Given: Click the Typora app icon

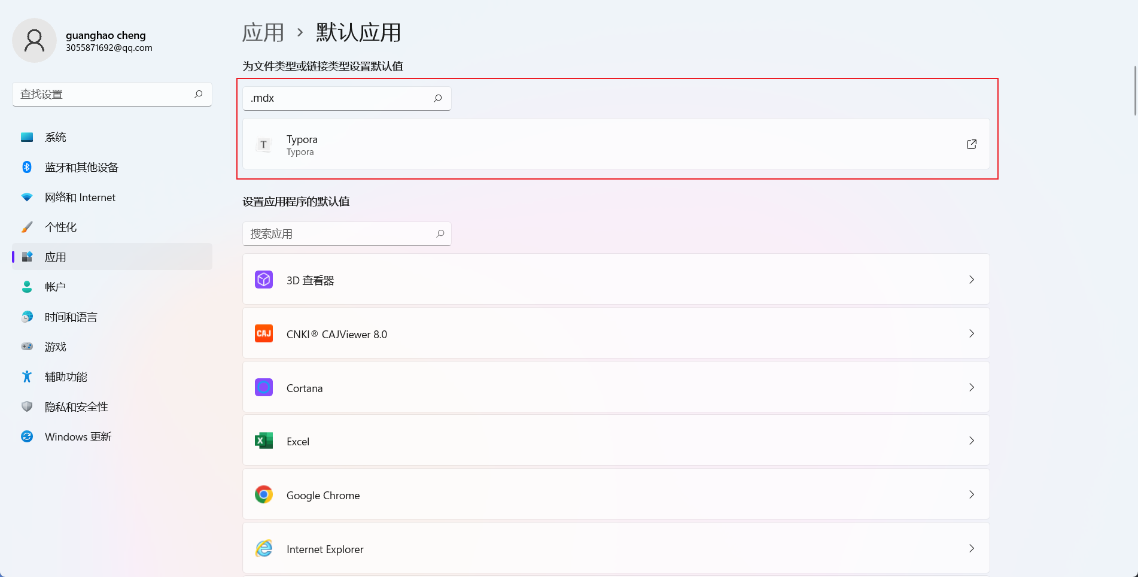Looking at the screenshot, I should [263, 144].
